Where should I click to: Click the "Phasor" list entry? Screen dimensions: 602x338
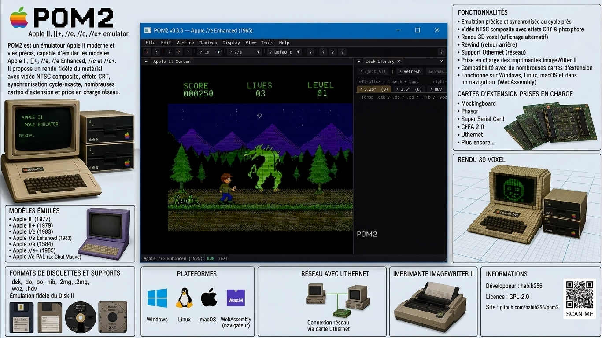click(469, 111)
